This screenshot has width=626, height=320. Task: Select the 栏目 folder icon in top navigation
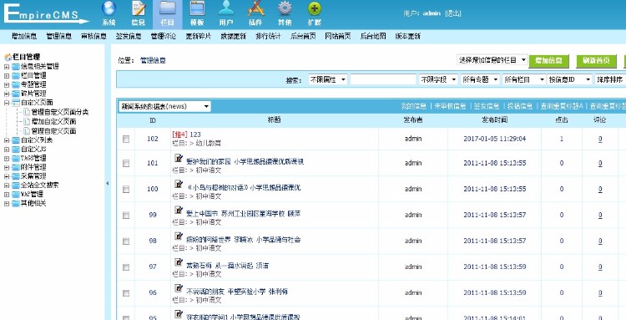pos(167,8)
